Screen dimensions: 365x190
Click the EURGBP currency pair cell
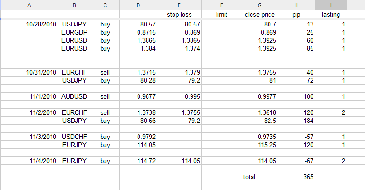[74, 32]
